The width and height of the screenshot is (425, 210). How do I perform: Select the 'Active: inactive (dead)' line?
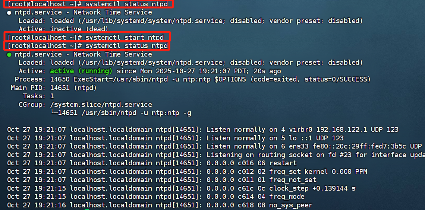coord(63,29)
